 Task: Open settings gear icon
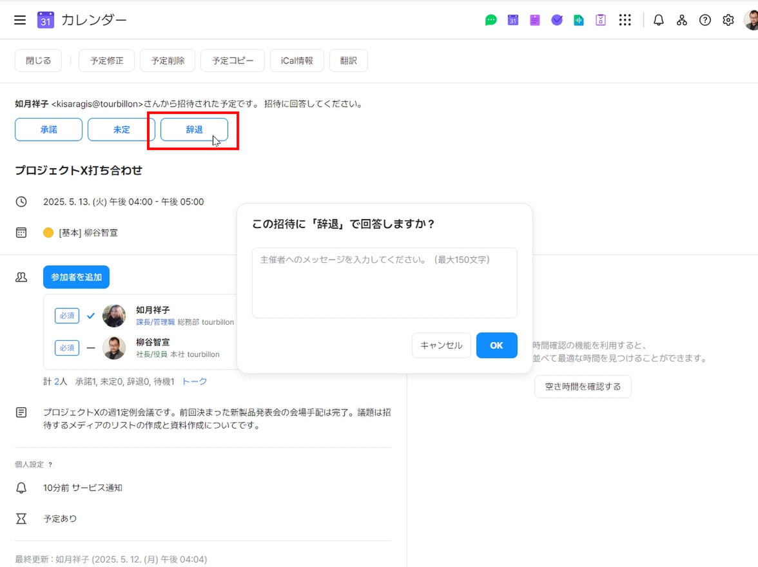coord(728,20)
